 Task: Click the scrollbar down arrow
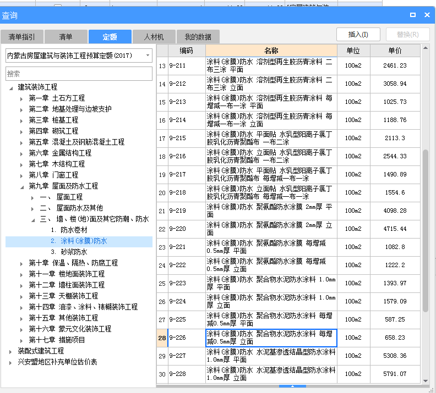pos(426,381)
